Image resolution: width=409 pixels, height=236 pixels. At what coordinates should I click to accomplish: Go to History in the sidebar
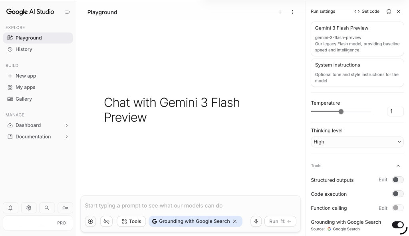coord(38,49)
